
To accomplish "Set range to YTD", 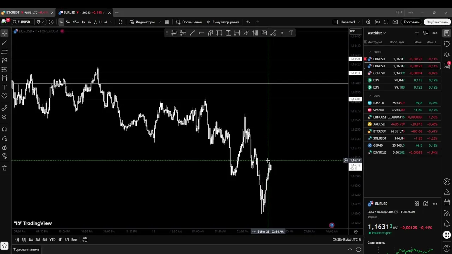I will tap(52, 240).
